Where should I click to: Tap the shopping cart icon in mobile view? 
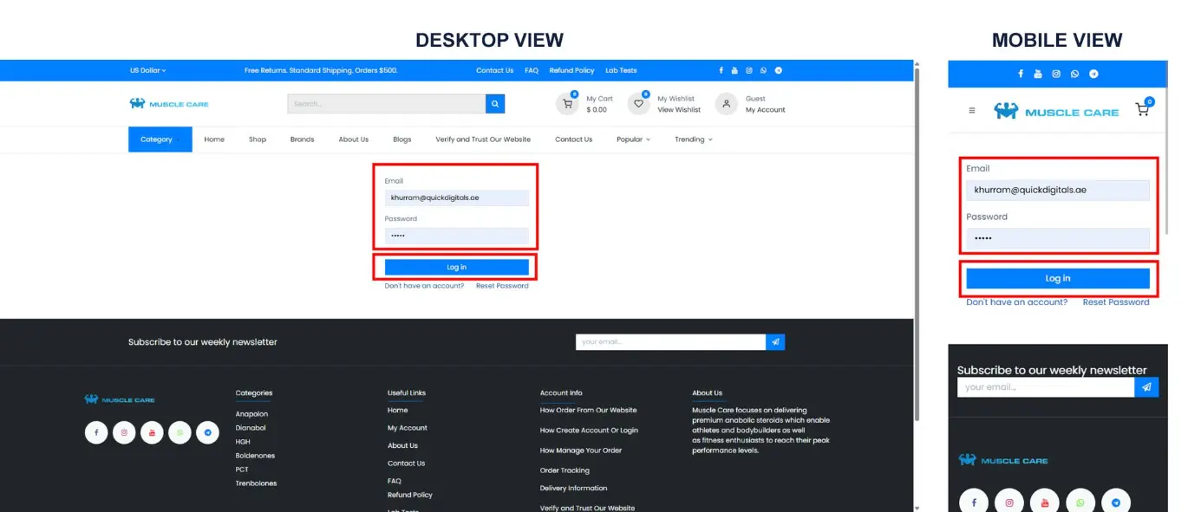(x=1143, y=110)
